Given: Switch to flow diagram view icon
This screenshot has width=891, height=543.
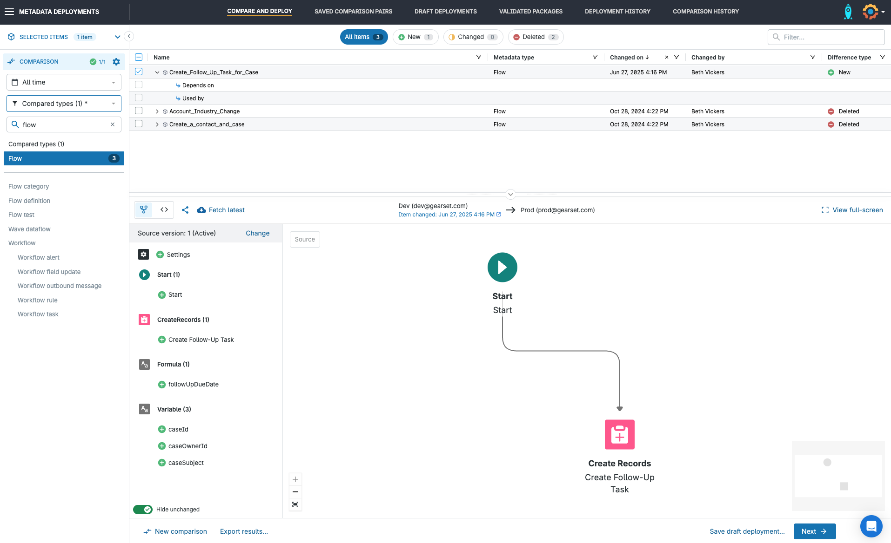Looking at the screenshot, I should tap(144, 210).
